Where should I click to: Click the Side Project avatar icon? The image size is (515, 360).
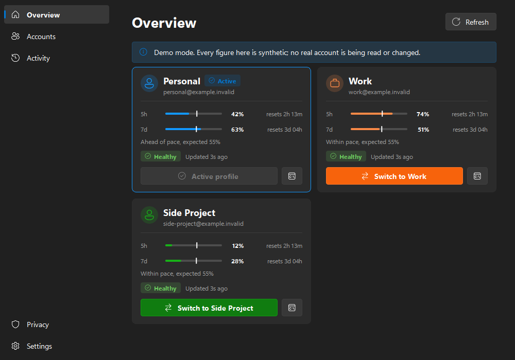pos(149,215)
